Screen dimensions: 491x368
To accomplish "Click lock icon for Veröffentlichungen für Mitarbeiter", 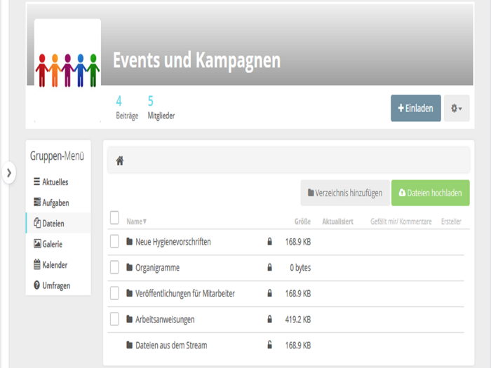I will pyautogui.click(x=269, y=294).
